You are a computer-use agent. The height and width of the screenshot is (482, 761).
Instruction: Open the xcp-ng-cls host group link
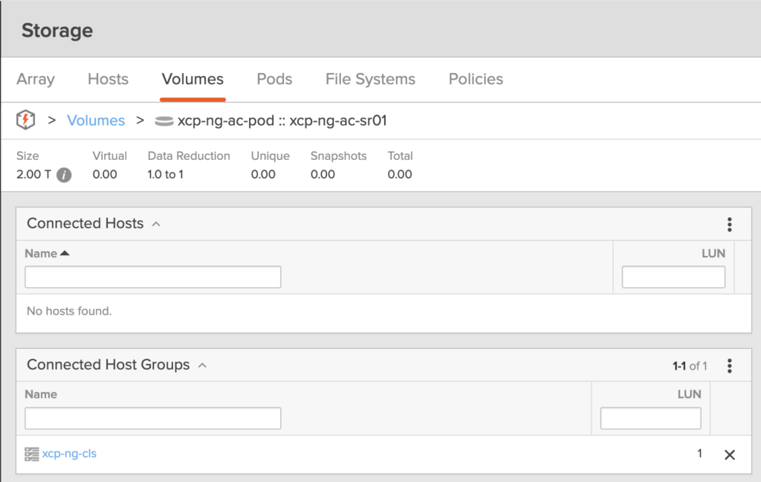[69, 454]
